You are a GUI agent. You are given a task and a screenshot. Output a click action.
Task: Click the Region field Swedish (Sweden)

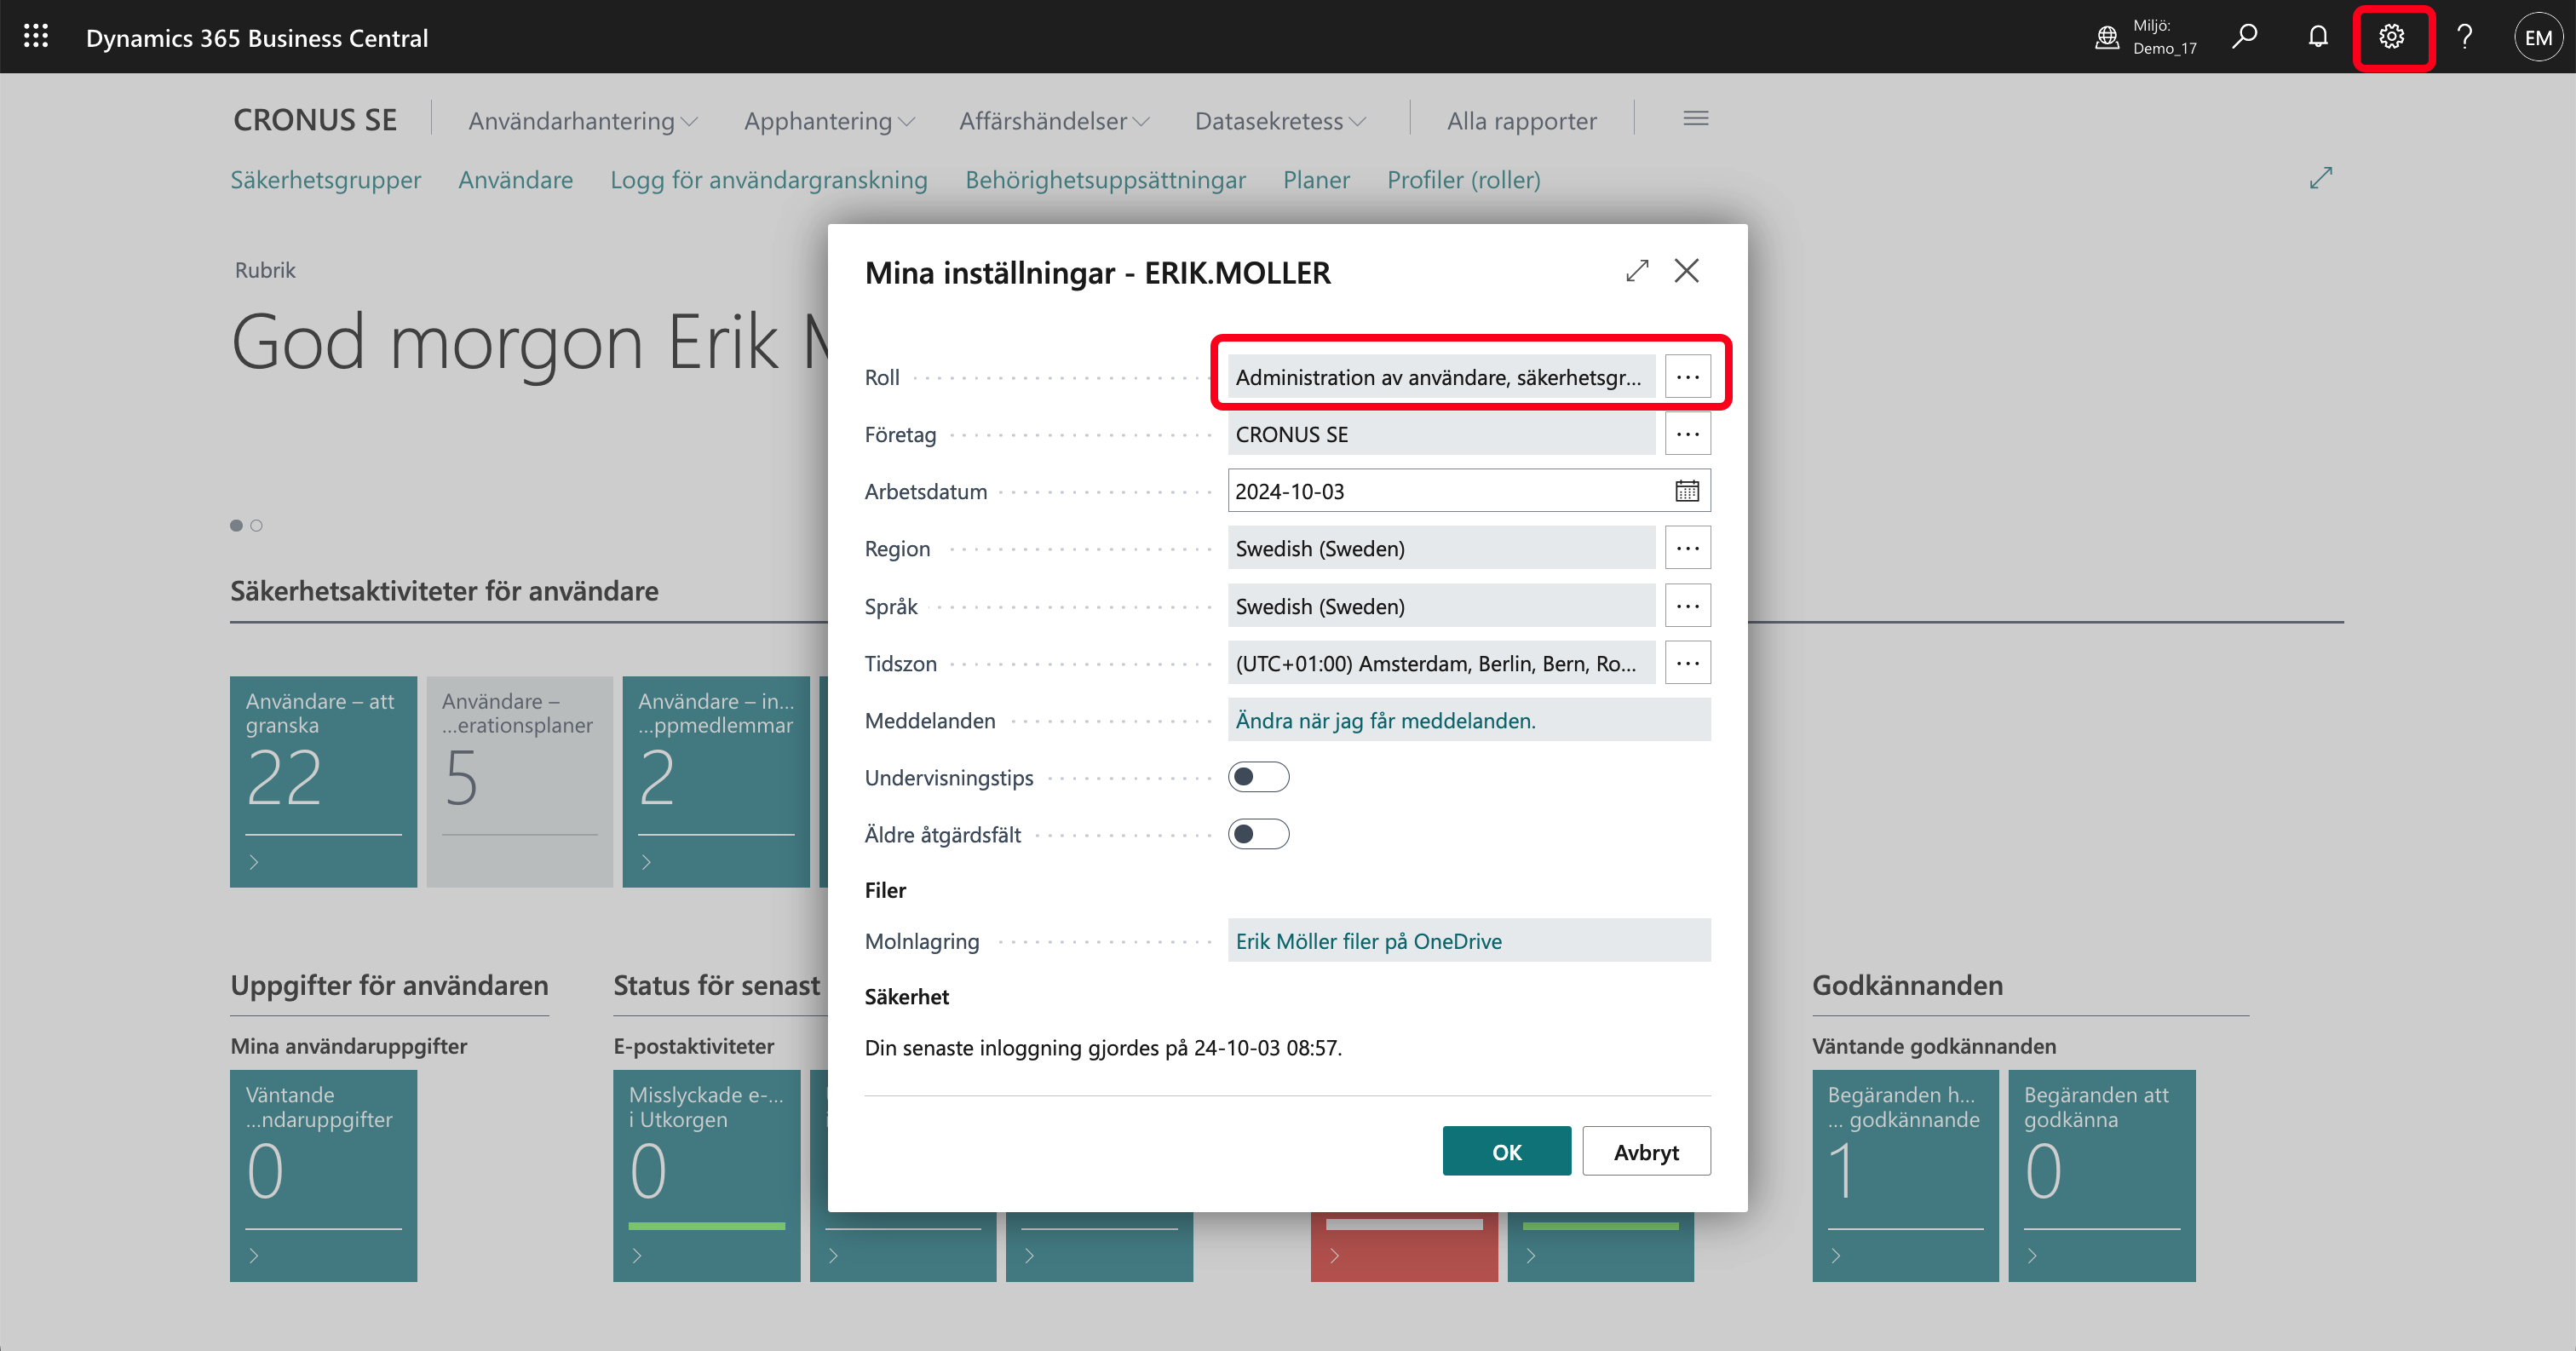[1441, 548]
